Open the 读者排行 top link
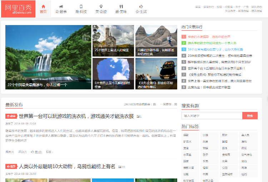This screenshot has height=182, width=268. tap(209, 7)
